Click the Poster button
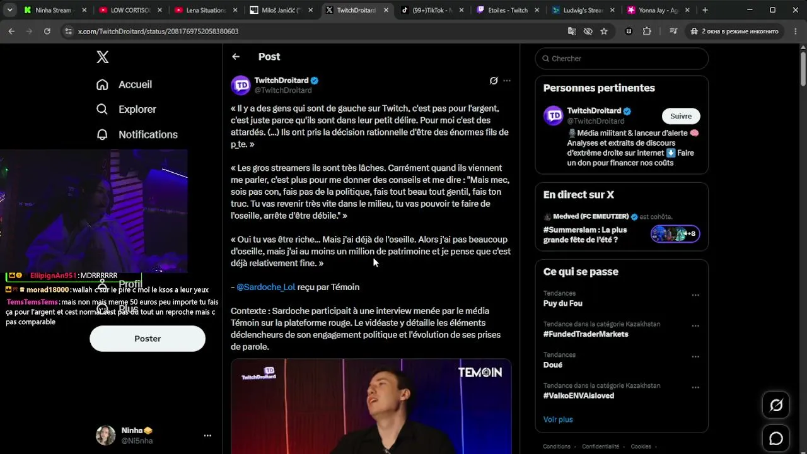 point(148,339)
